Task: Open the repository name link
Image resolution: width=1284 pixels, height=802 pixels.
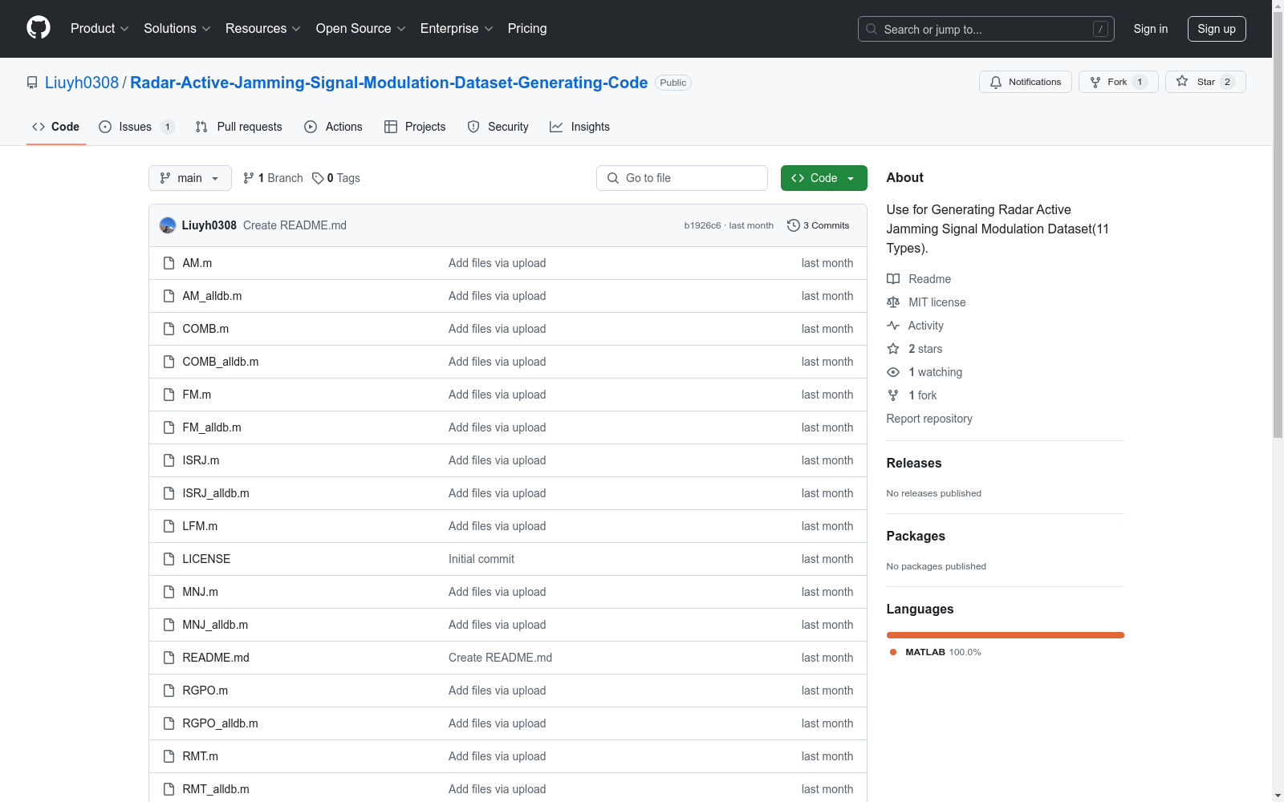Action: click(388, 83)
